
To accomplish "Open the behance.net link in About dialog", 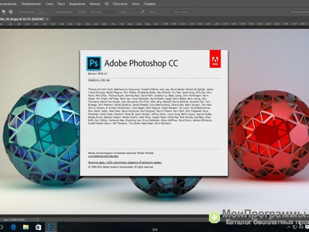I will [x=103, y=156].
